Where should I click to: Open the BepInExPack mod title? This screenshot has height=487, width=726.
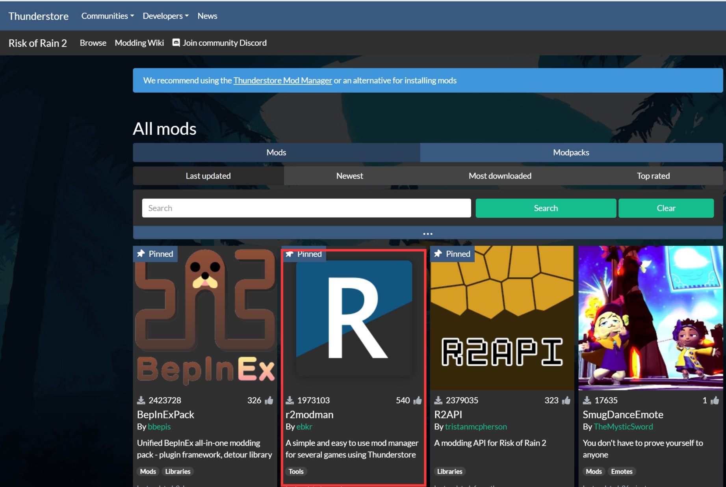(165, 415)
